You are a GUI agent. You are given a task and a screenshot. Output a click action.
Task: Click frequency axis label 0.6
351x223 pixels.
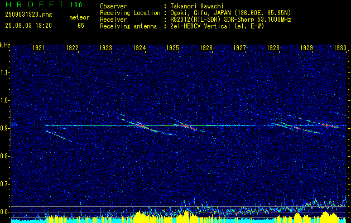5,212
